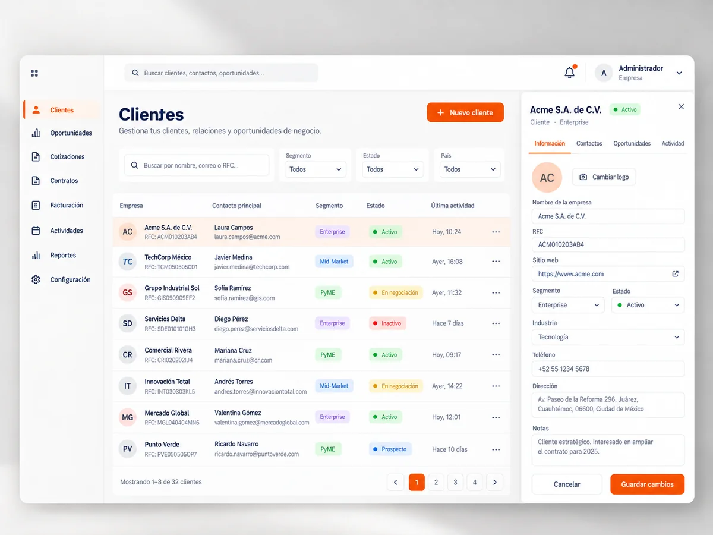
Task: Open Reportes in the sidebar
Action: (x=62, y=256)
